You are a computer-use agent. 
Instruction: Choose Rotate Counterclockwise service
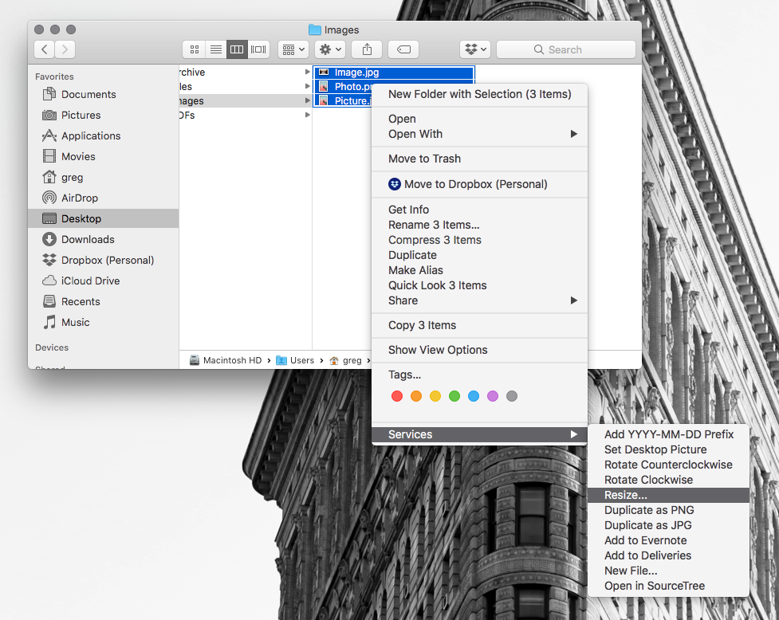point(668,465)
